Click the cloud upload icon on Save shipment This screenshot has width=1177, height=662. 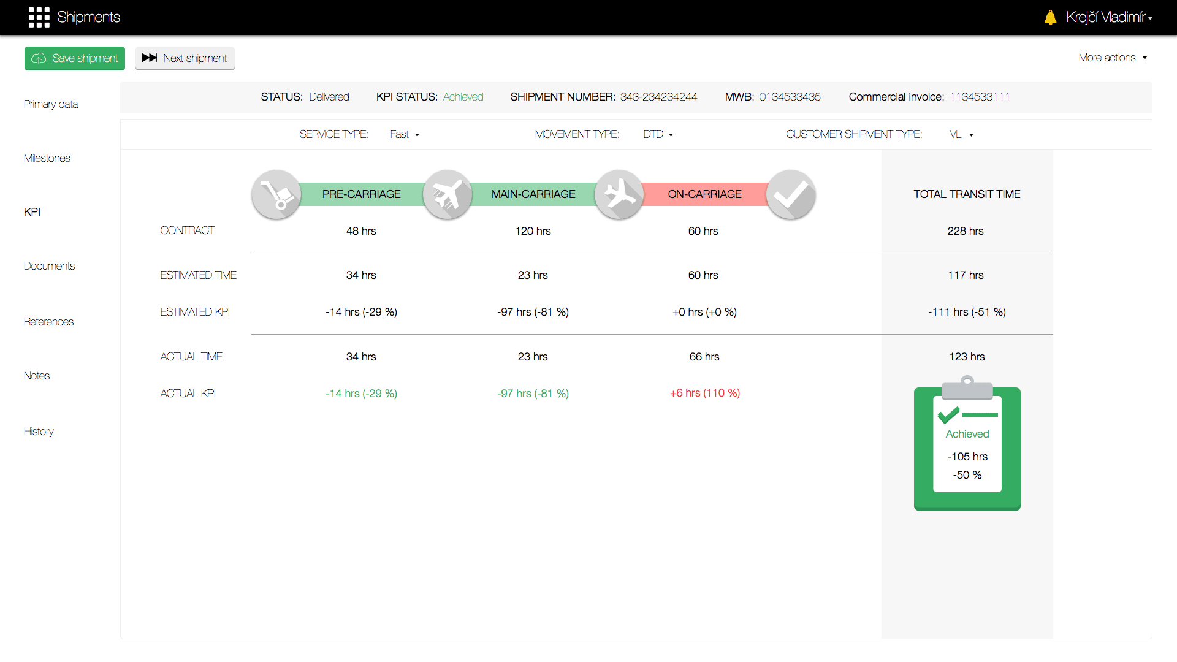[39, 58]
